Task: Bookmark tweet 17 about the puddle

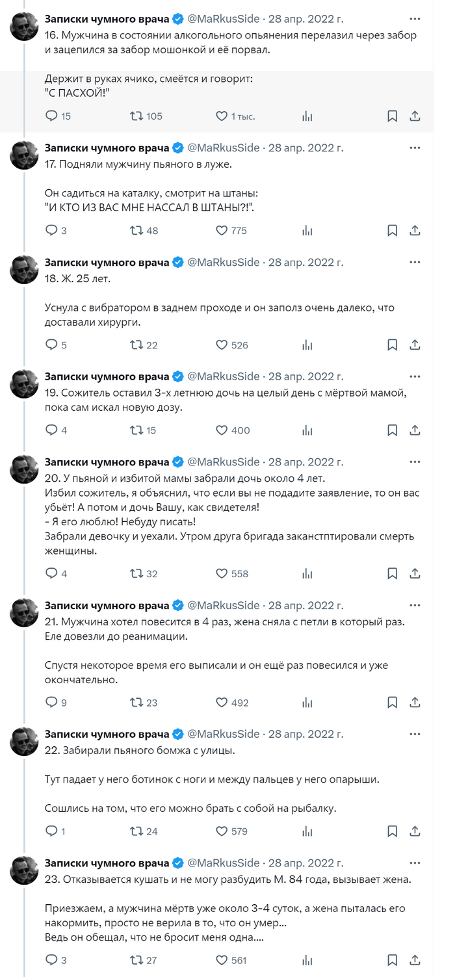Action: click(x=393, y=231)
